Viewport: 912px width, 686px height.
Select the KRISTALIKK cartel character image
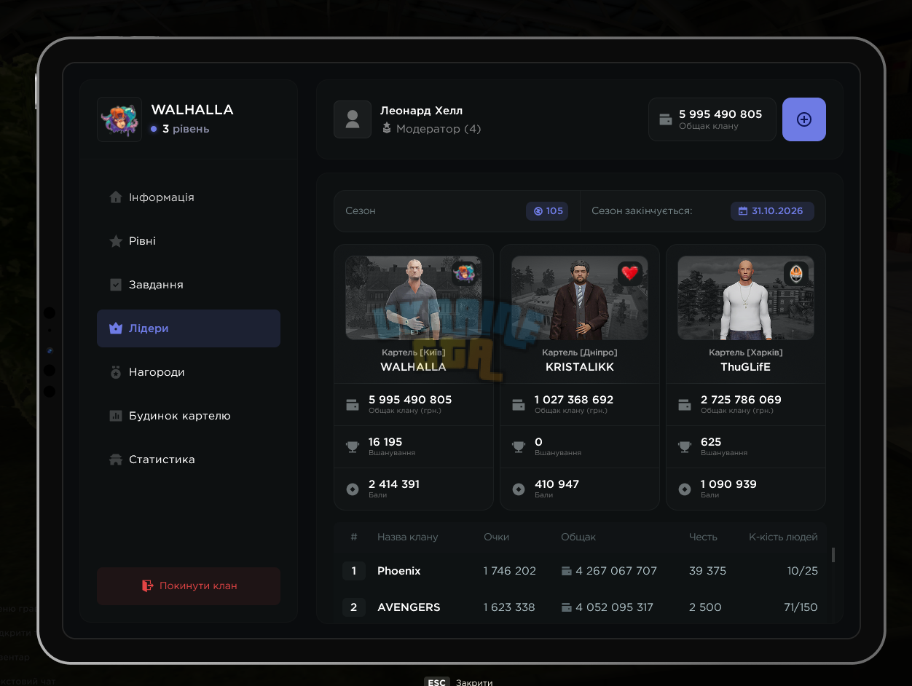pyautogui.click(x=580, y=298)
